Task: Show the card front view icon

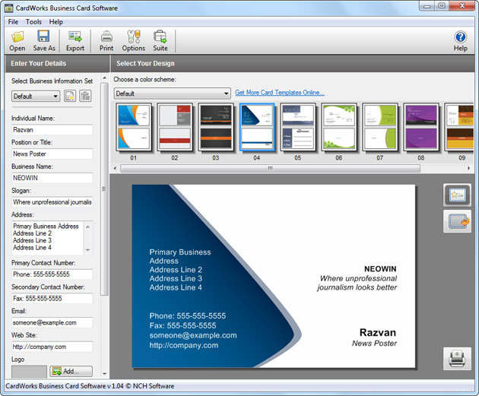Action: [x=457, y=195]
